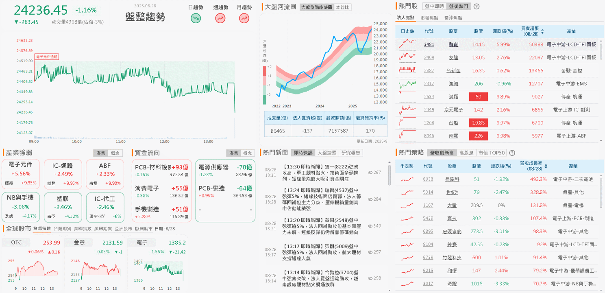This screenshot has height=293, width=605.
Task: Select 台灣指數 in 全球股市
Action: 42,229
